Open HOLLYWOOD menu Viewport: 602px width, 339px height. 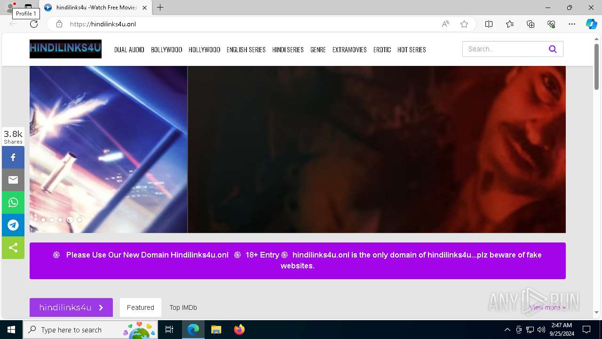(x=204, y=49)
